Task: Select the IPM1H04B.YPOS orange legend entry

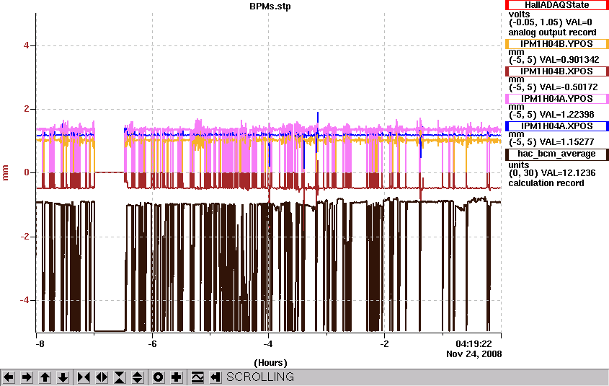Action: pyautogui.click(x=556, y=44)
